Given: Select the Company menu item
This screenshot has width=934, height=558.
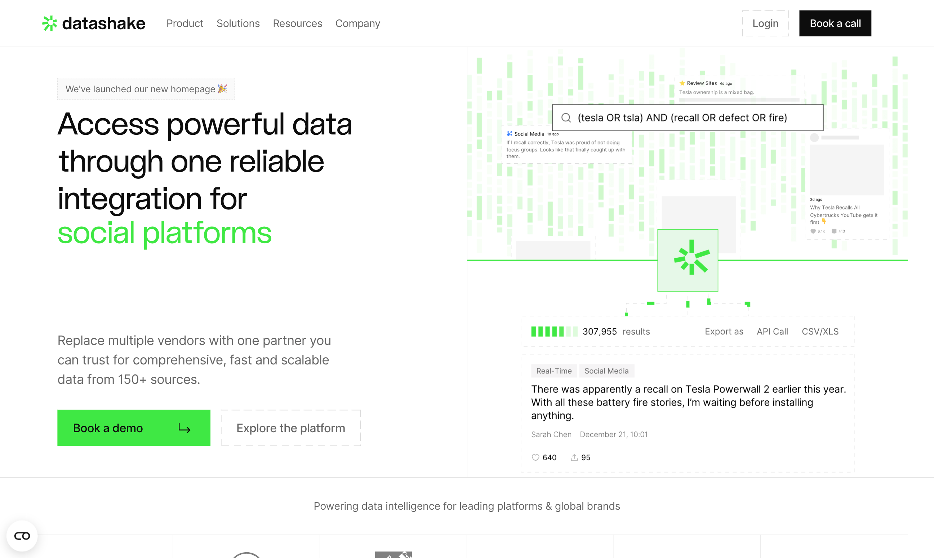Looking at the screenshot, I should point(357,23).
